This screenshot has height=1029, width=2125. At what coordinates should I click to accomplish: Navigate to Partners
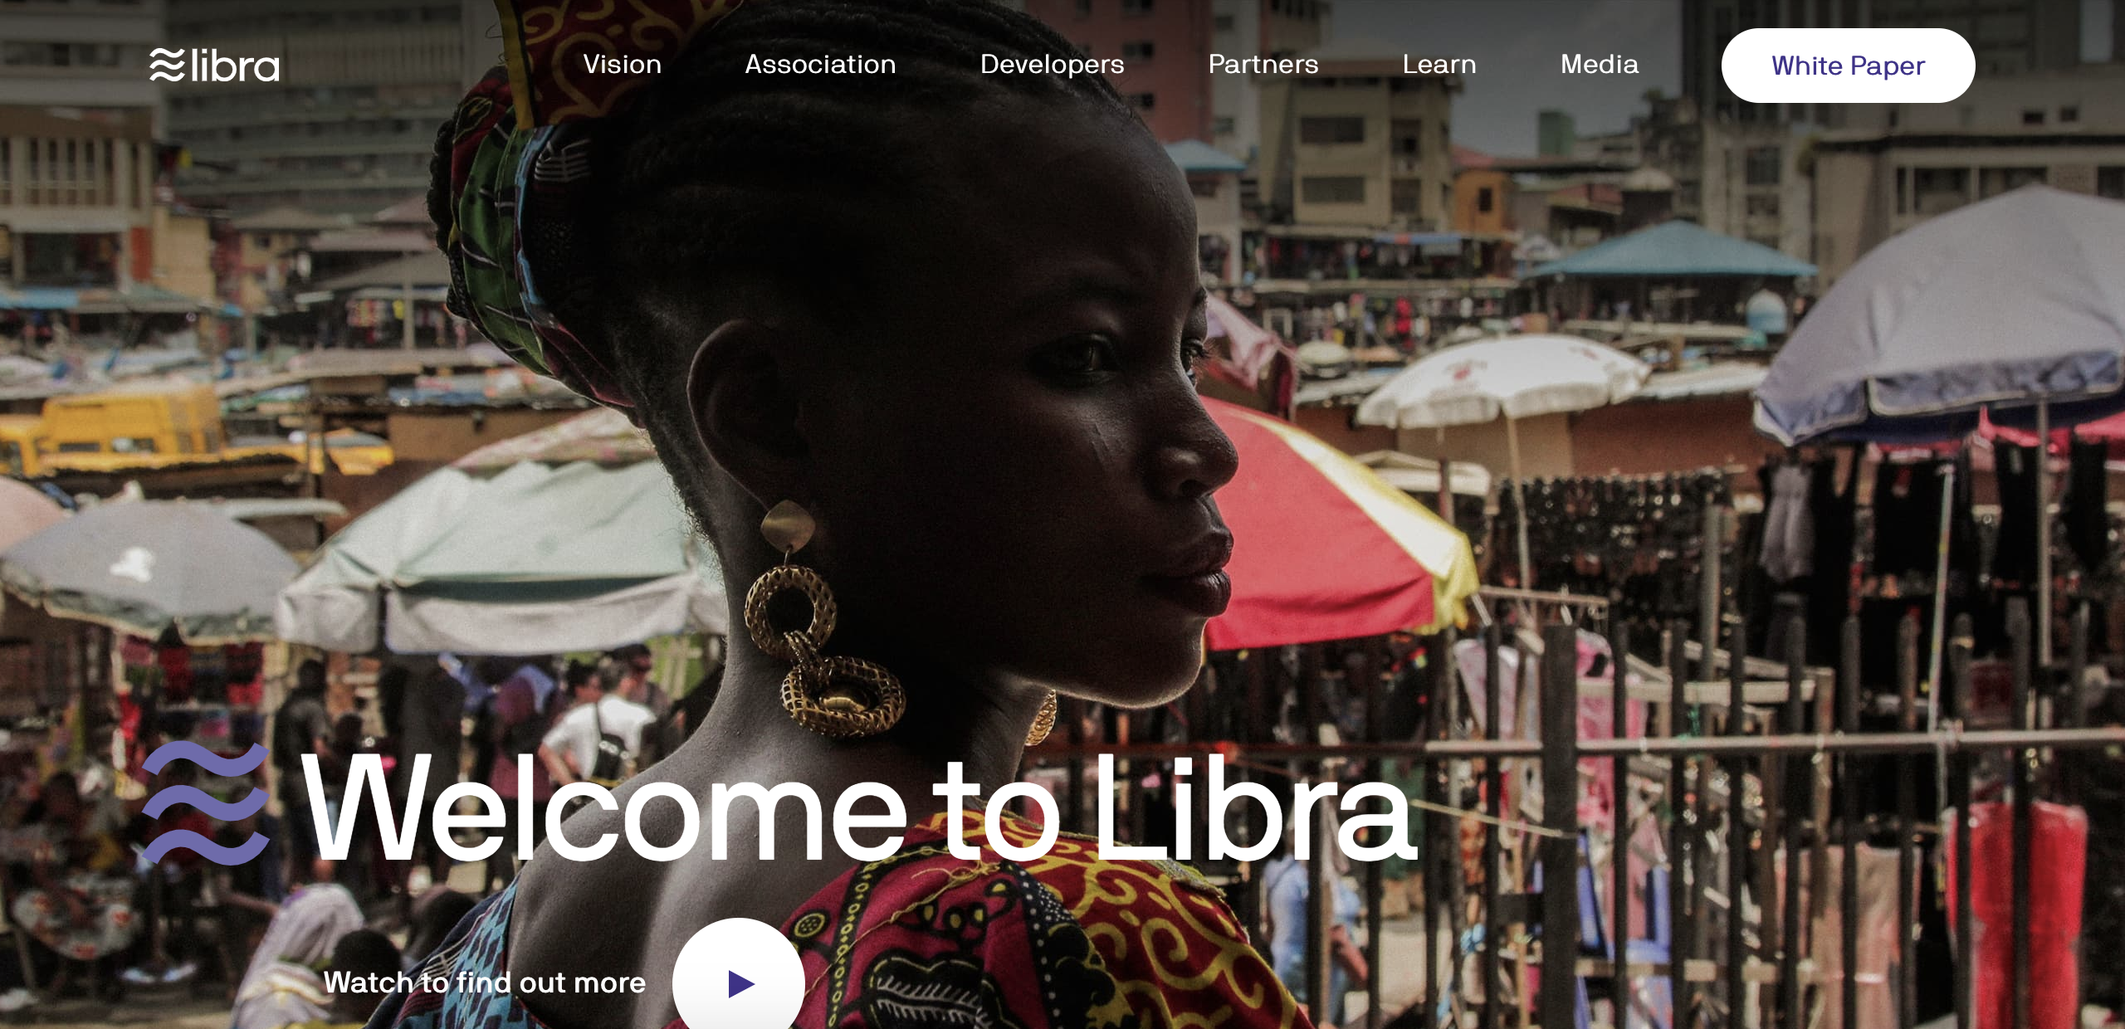[1263, 64]
